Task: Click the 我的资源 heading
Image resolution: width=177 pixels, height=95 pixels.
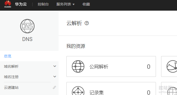Action: (76, 46)
